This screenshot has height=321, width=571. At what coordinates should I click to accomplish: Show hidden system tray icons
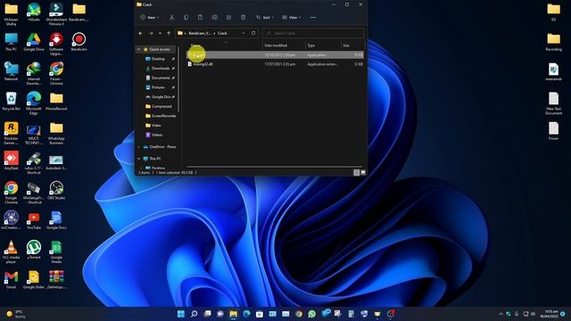coord(501,314)
